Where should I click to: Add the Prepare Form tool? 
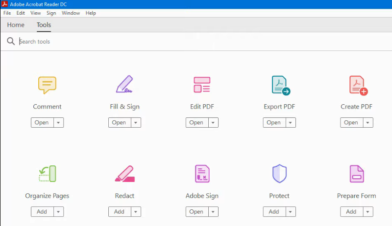351,211
